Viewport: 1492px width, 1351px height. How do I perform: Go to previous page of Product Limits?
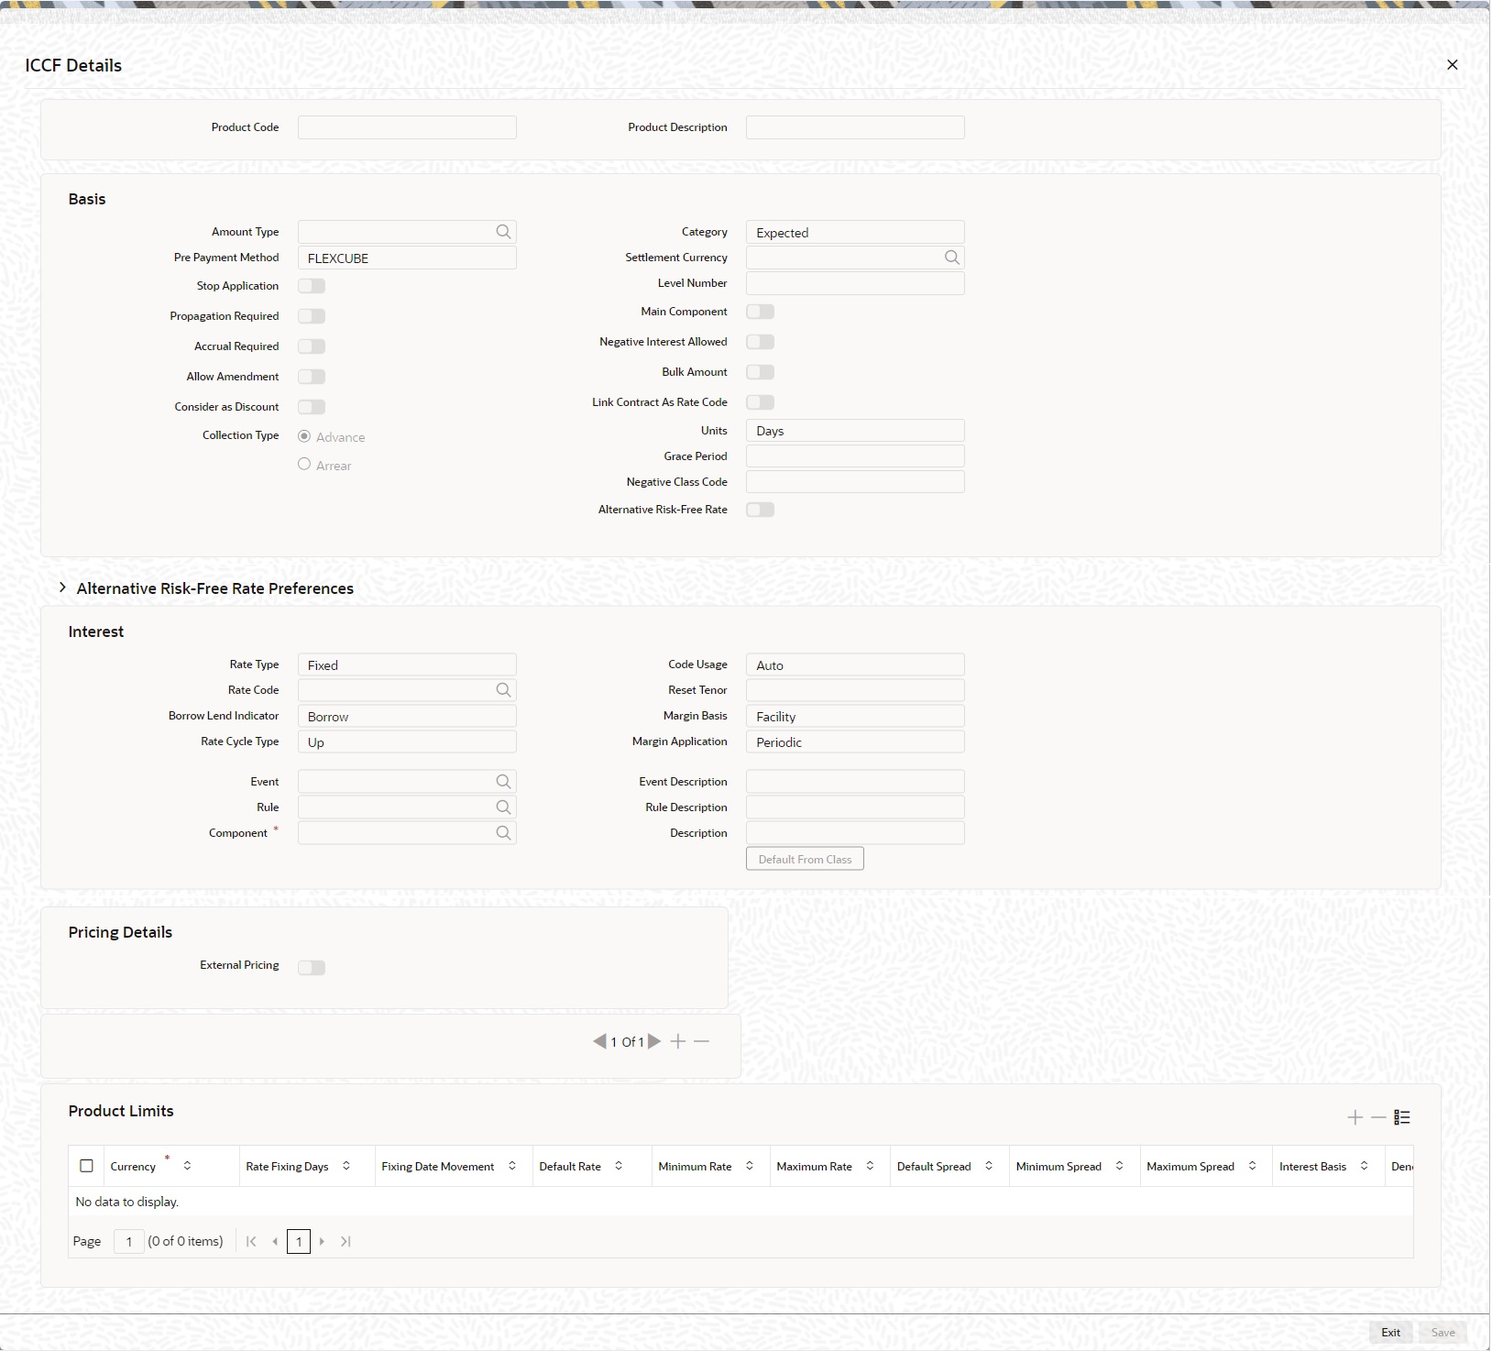pos(275,1241)
